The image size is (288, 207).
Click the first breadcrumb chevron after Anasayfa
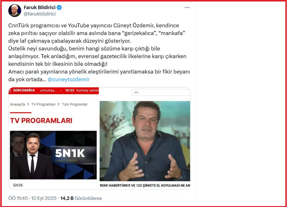tap(28, 104)
